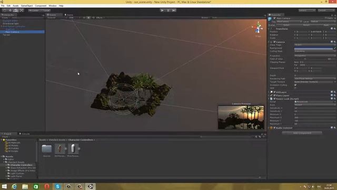337x190 pixels.
Task: Toggle Audio Listener enabled checkbox
Action: coord(274,128)
